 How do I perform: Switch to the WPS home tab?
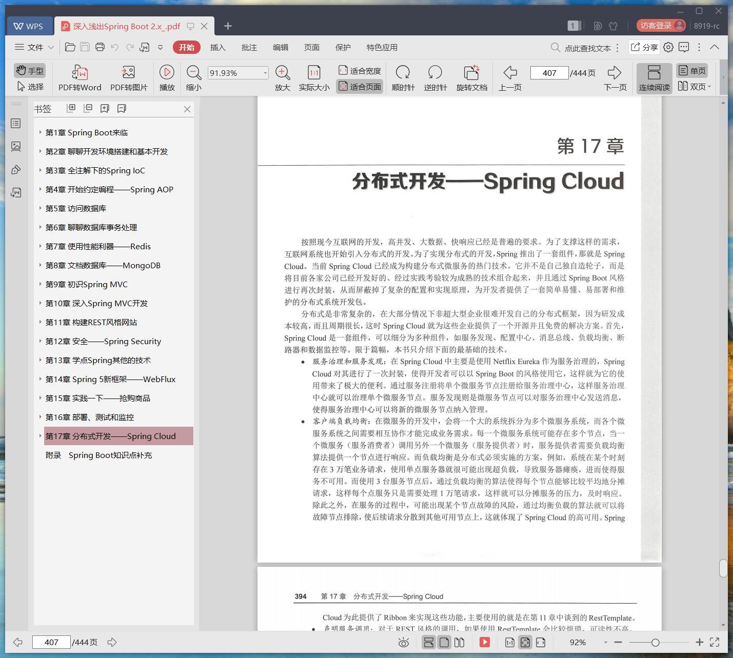coord(29,26)
